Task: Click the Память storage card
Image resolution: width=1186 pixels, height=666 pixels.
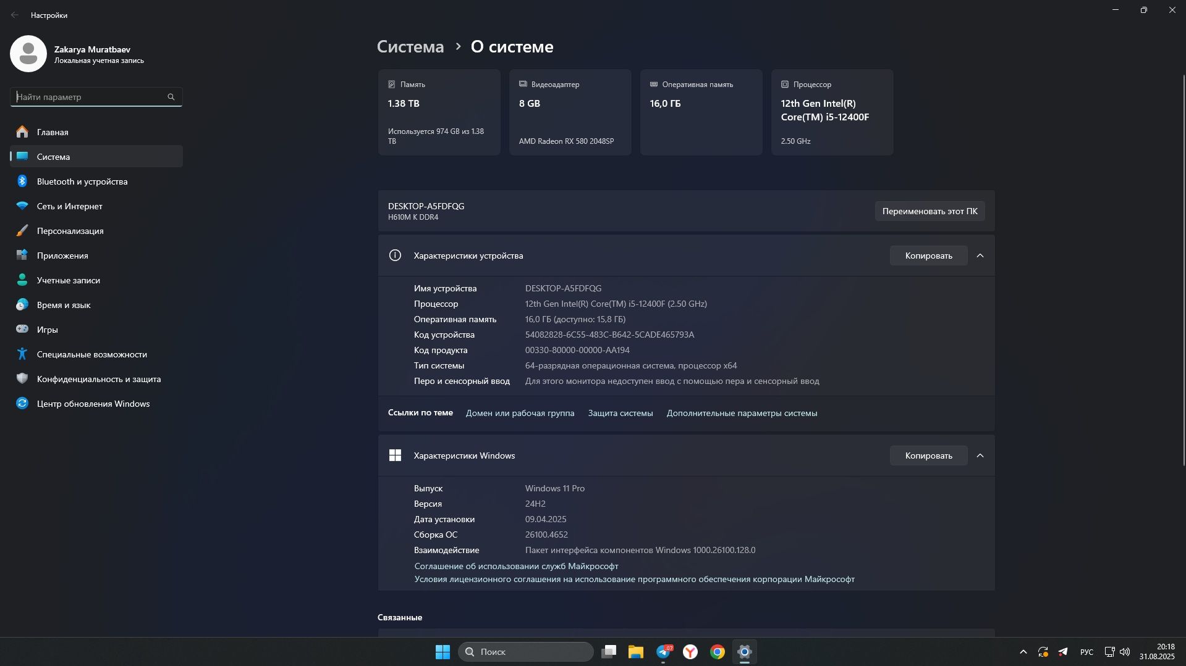Action: (x=439, y=112)
